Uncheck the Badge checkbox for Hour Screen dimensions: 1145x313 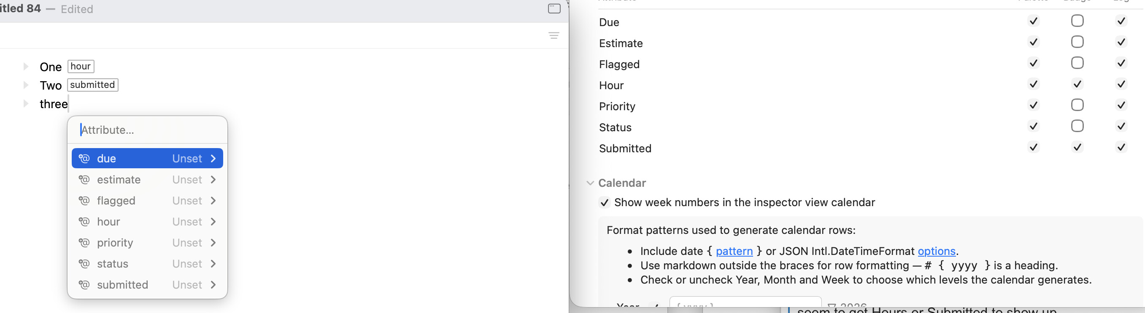click(1077, 84)
